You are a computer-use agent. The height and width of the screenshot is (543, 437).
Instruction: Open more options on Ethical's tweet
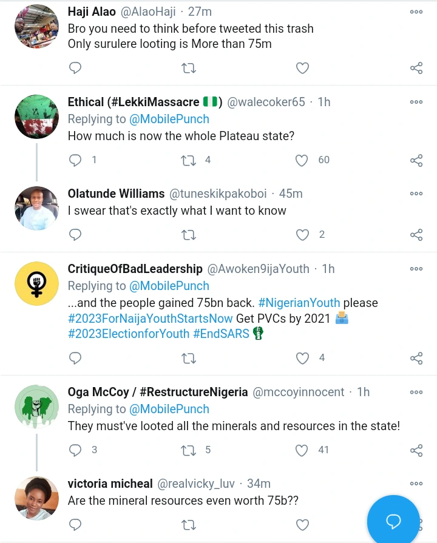coord(416,102)
